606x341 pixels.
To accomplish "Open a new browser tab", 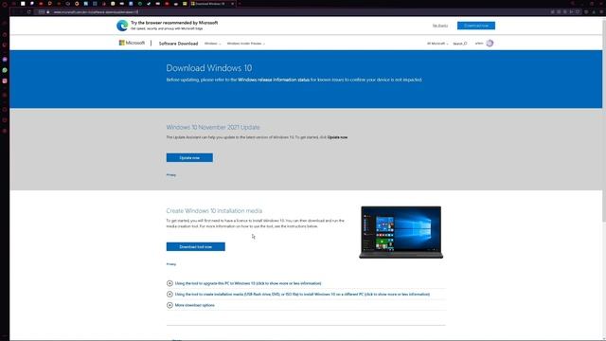I will click(240, 4).
